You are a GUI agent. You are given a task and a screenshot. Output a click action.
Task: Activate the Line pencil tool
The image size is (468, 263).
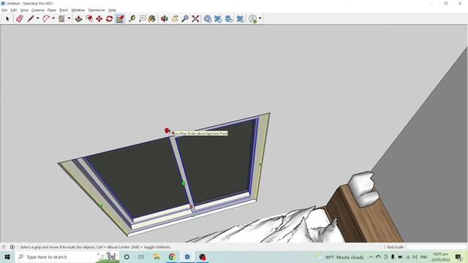pyautogui.click(x=31, y=19)
